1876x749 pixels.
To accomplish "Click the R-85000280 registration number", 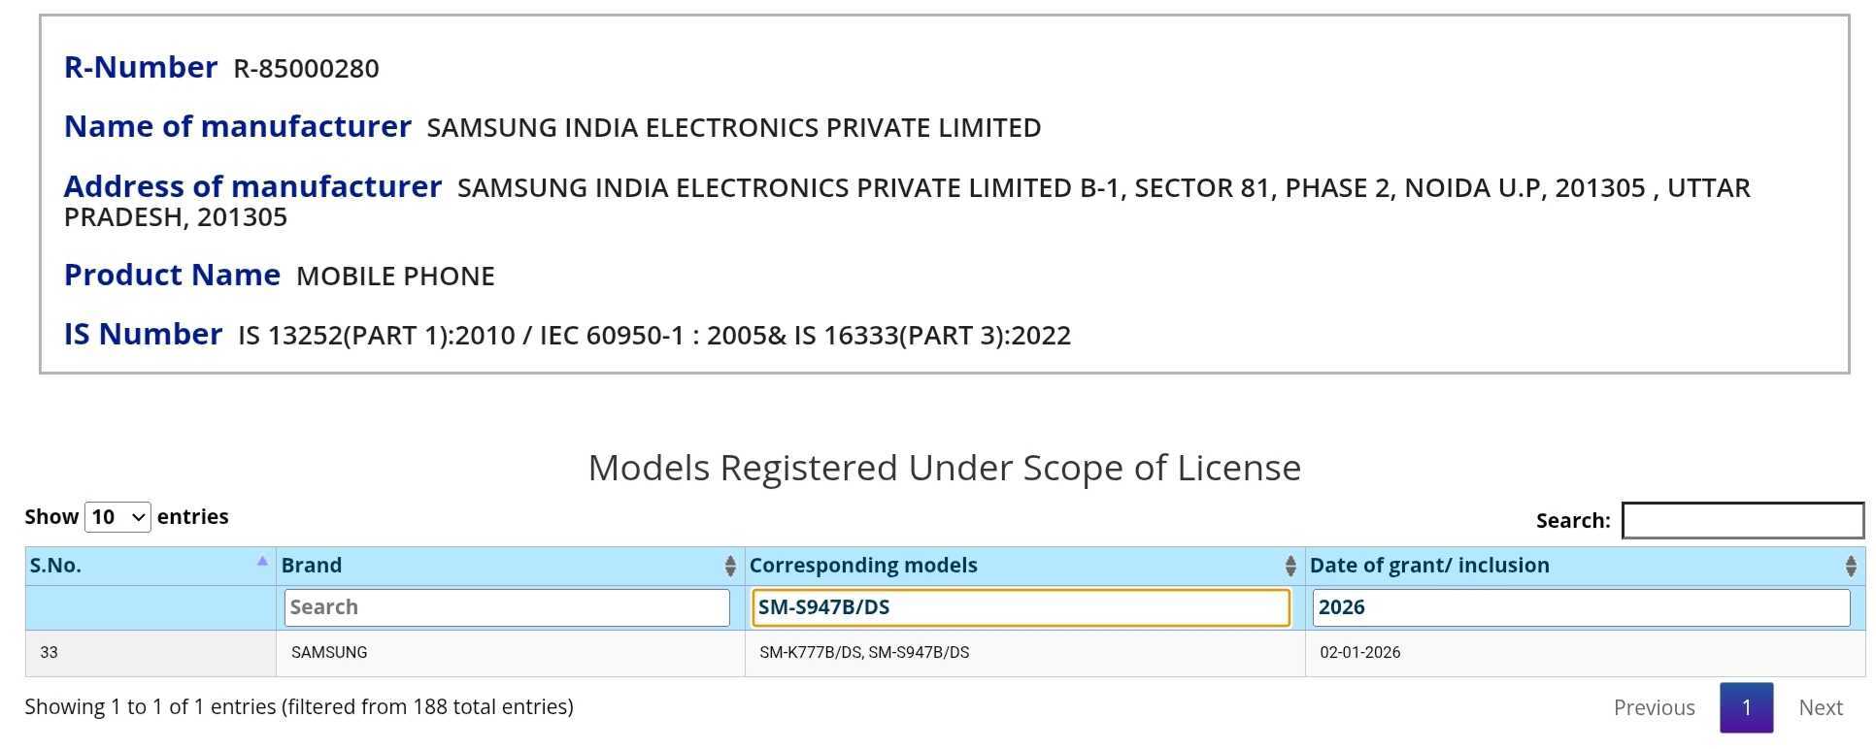I will [x=306, y=69].
